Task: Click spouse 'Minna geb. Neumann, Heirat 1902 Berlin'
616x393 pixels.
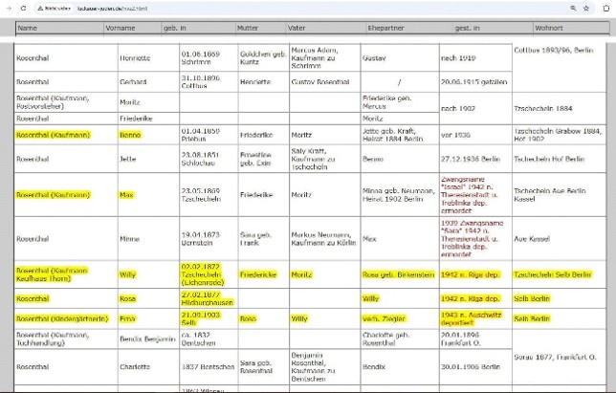Action: click(x=399, y=195)
